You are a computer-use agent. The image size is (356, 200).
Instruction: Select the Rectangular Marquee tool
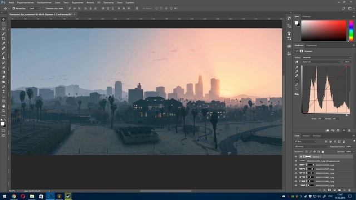[3, 24]
